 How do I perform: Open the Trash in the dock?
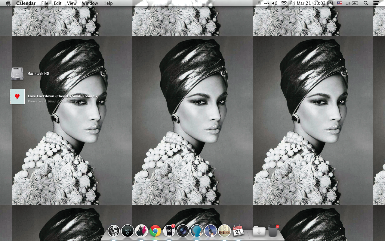click(x=273, y=231)
